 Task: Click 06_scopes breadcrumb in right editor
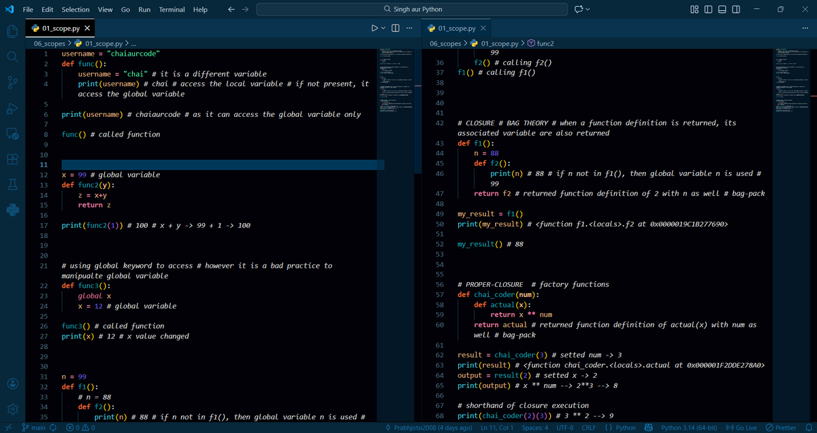pos(446,43)
